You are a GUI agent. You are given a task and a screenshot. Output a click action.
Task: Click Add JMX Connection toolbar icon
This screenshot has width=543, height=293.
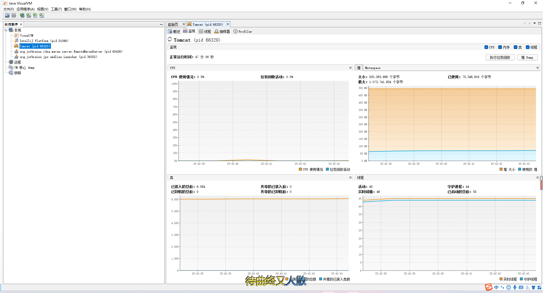(29, 15)
